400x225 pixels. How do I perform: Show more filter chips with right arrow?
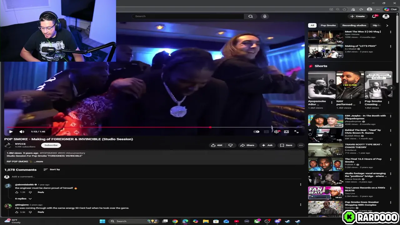(387, 26)
